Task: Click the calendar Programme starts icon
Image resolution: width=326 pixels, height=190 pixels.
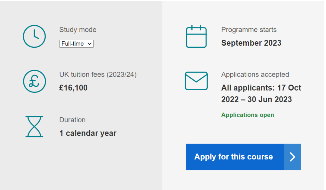Action: point(196,37)
